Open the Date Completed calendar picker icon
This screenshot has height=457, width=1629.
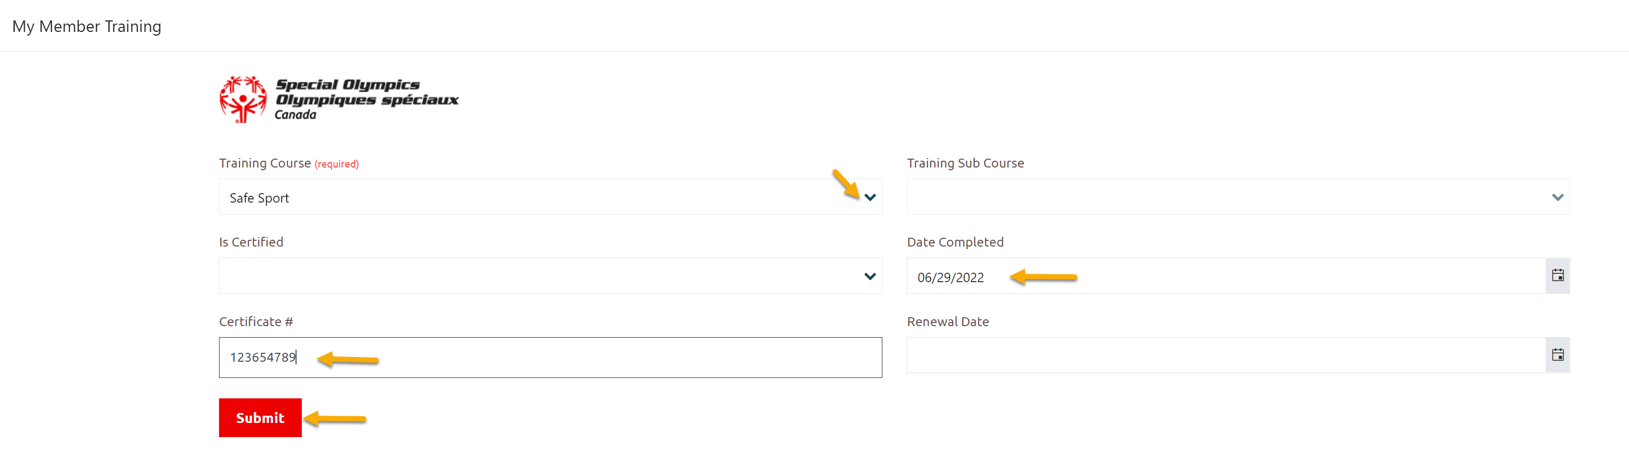[1557, 275]
